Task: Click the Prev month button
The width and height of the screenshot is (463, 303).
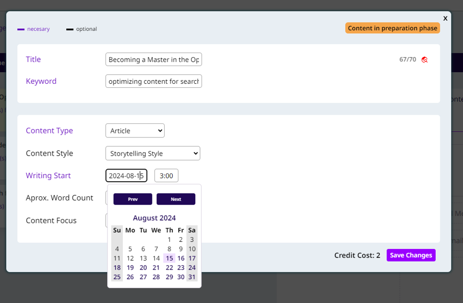Action: pyautogui.click(x=133, y=199)
